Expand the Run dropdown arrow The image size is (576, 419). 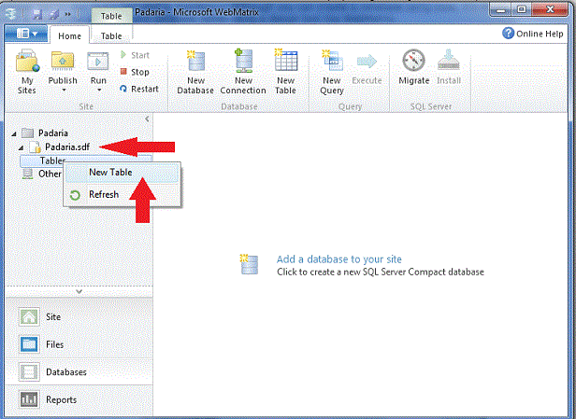click(99, 91)
